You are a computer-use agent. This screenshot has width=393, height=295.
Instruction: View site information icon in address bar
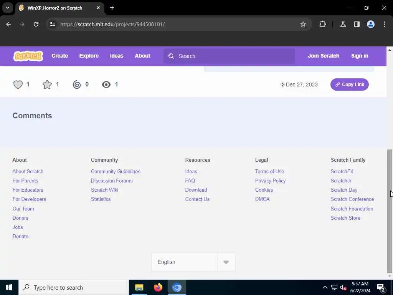[x=53, y=24]
